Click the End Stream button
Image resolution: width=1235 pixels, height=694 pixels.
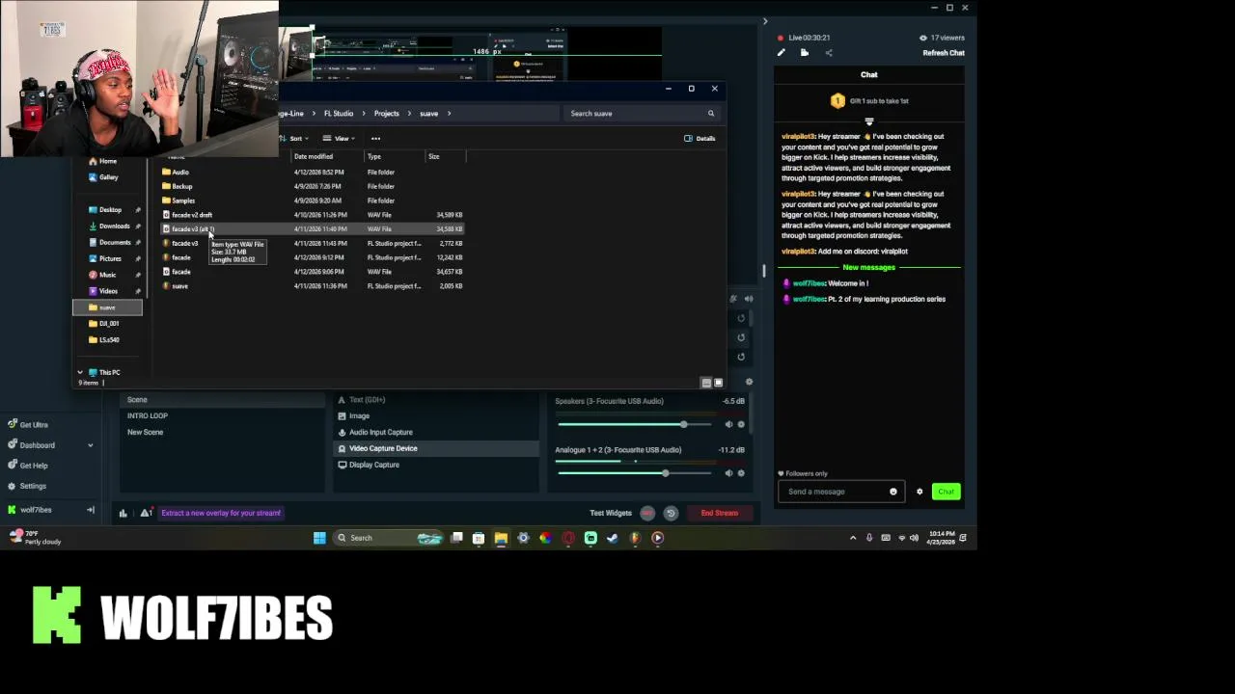click(x=719, y=513)
